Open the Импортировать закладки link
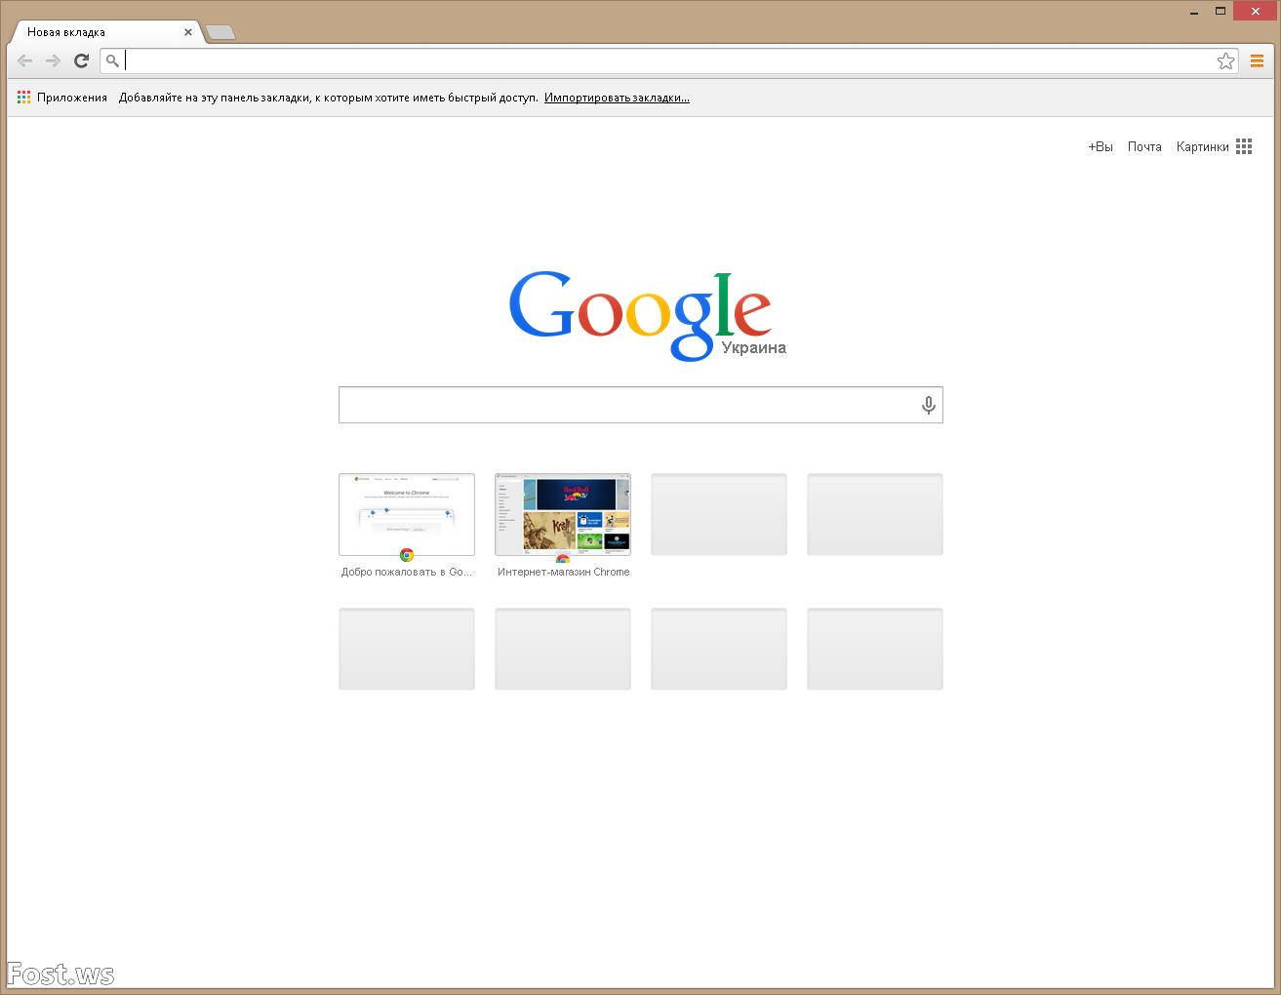Image resolution: width=1281 pixels, height=995 pixels. 617,98
